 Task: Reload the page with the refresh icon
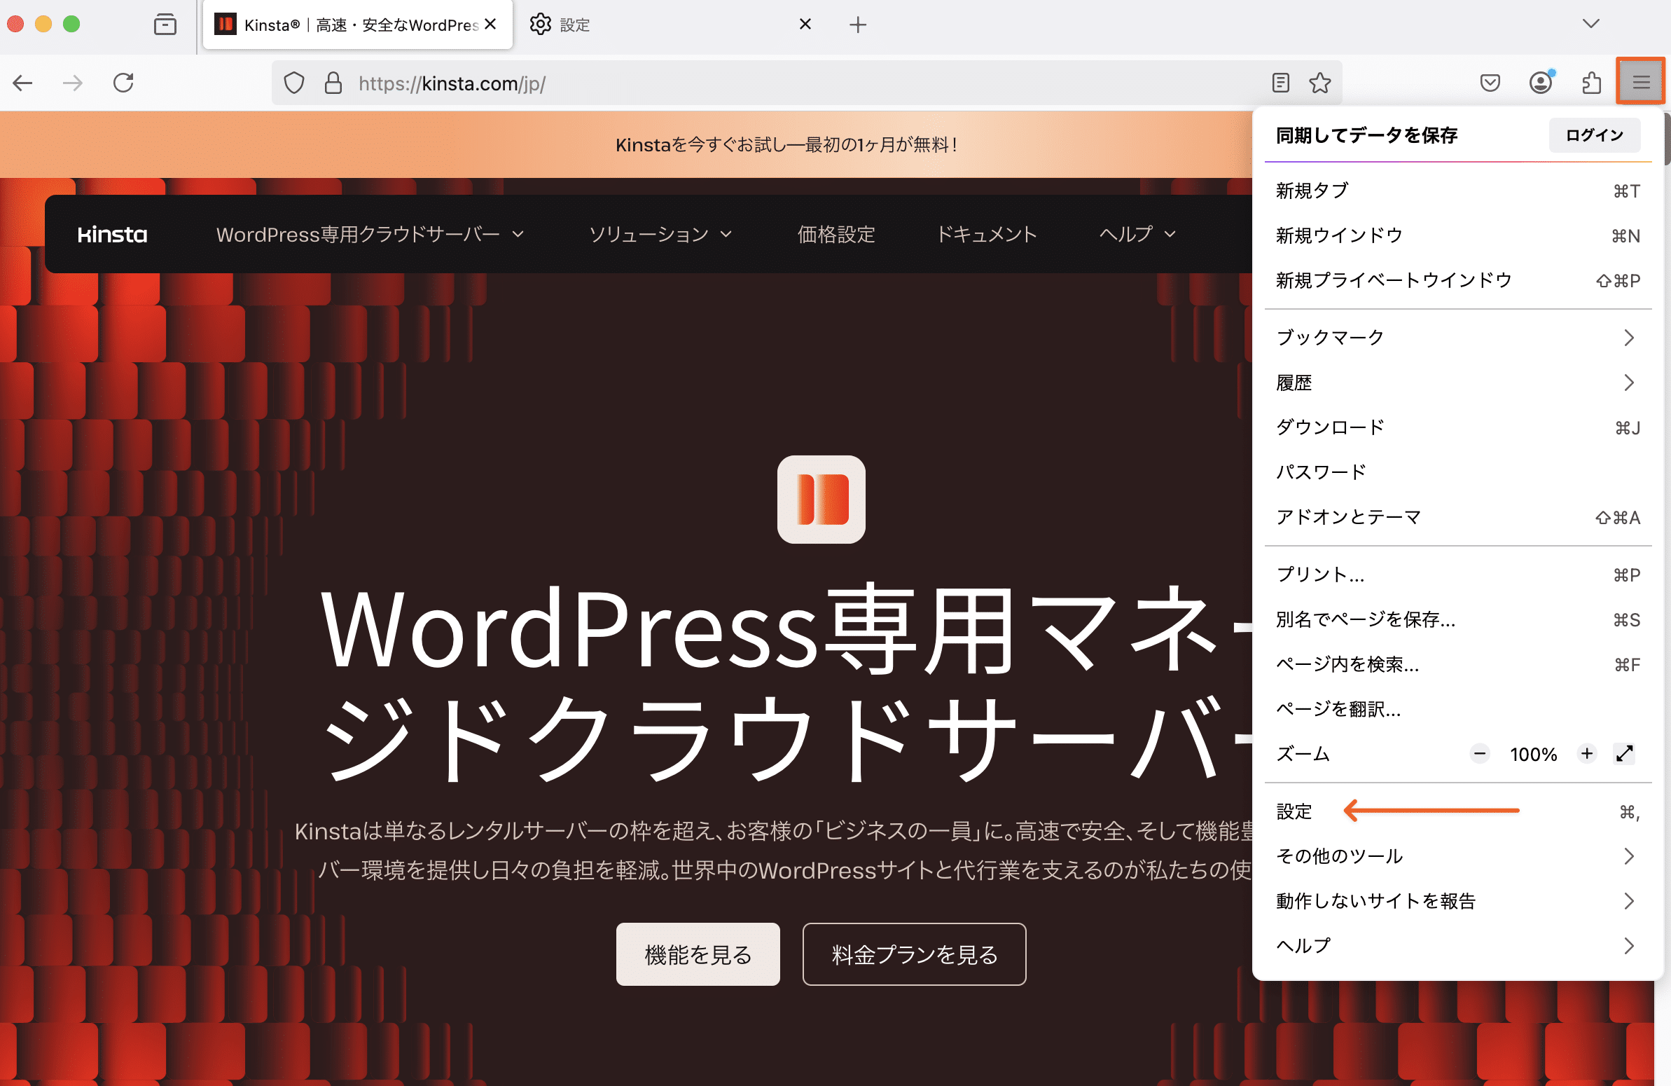(x=123, y=82)
